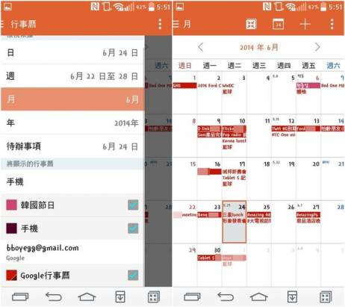Uncheck the 韓國節日 calendar checkbox

click(133, 205)
